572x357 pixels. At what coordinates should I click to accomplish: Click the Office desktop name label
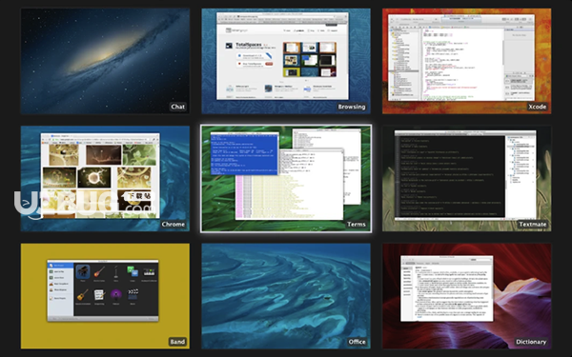[357, 342]
